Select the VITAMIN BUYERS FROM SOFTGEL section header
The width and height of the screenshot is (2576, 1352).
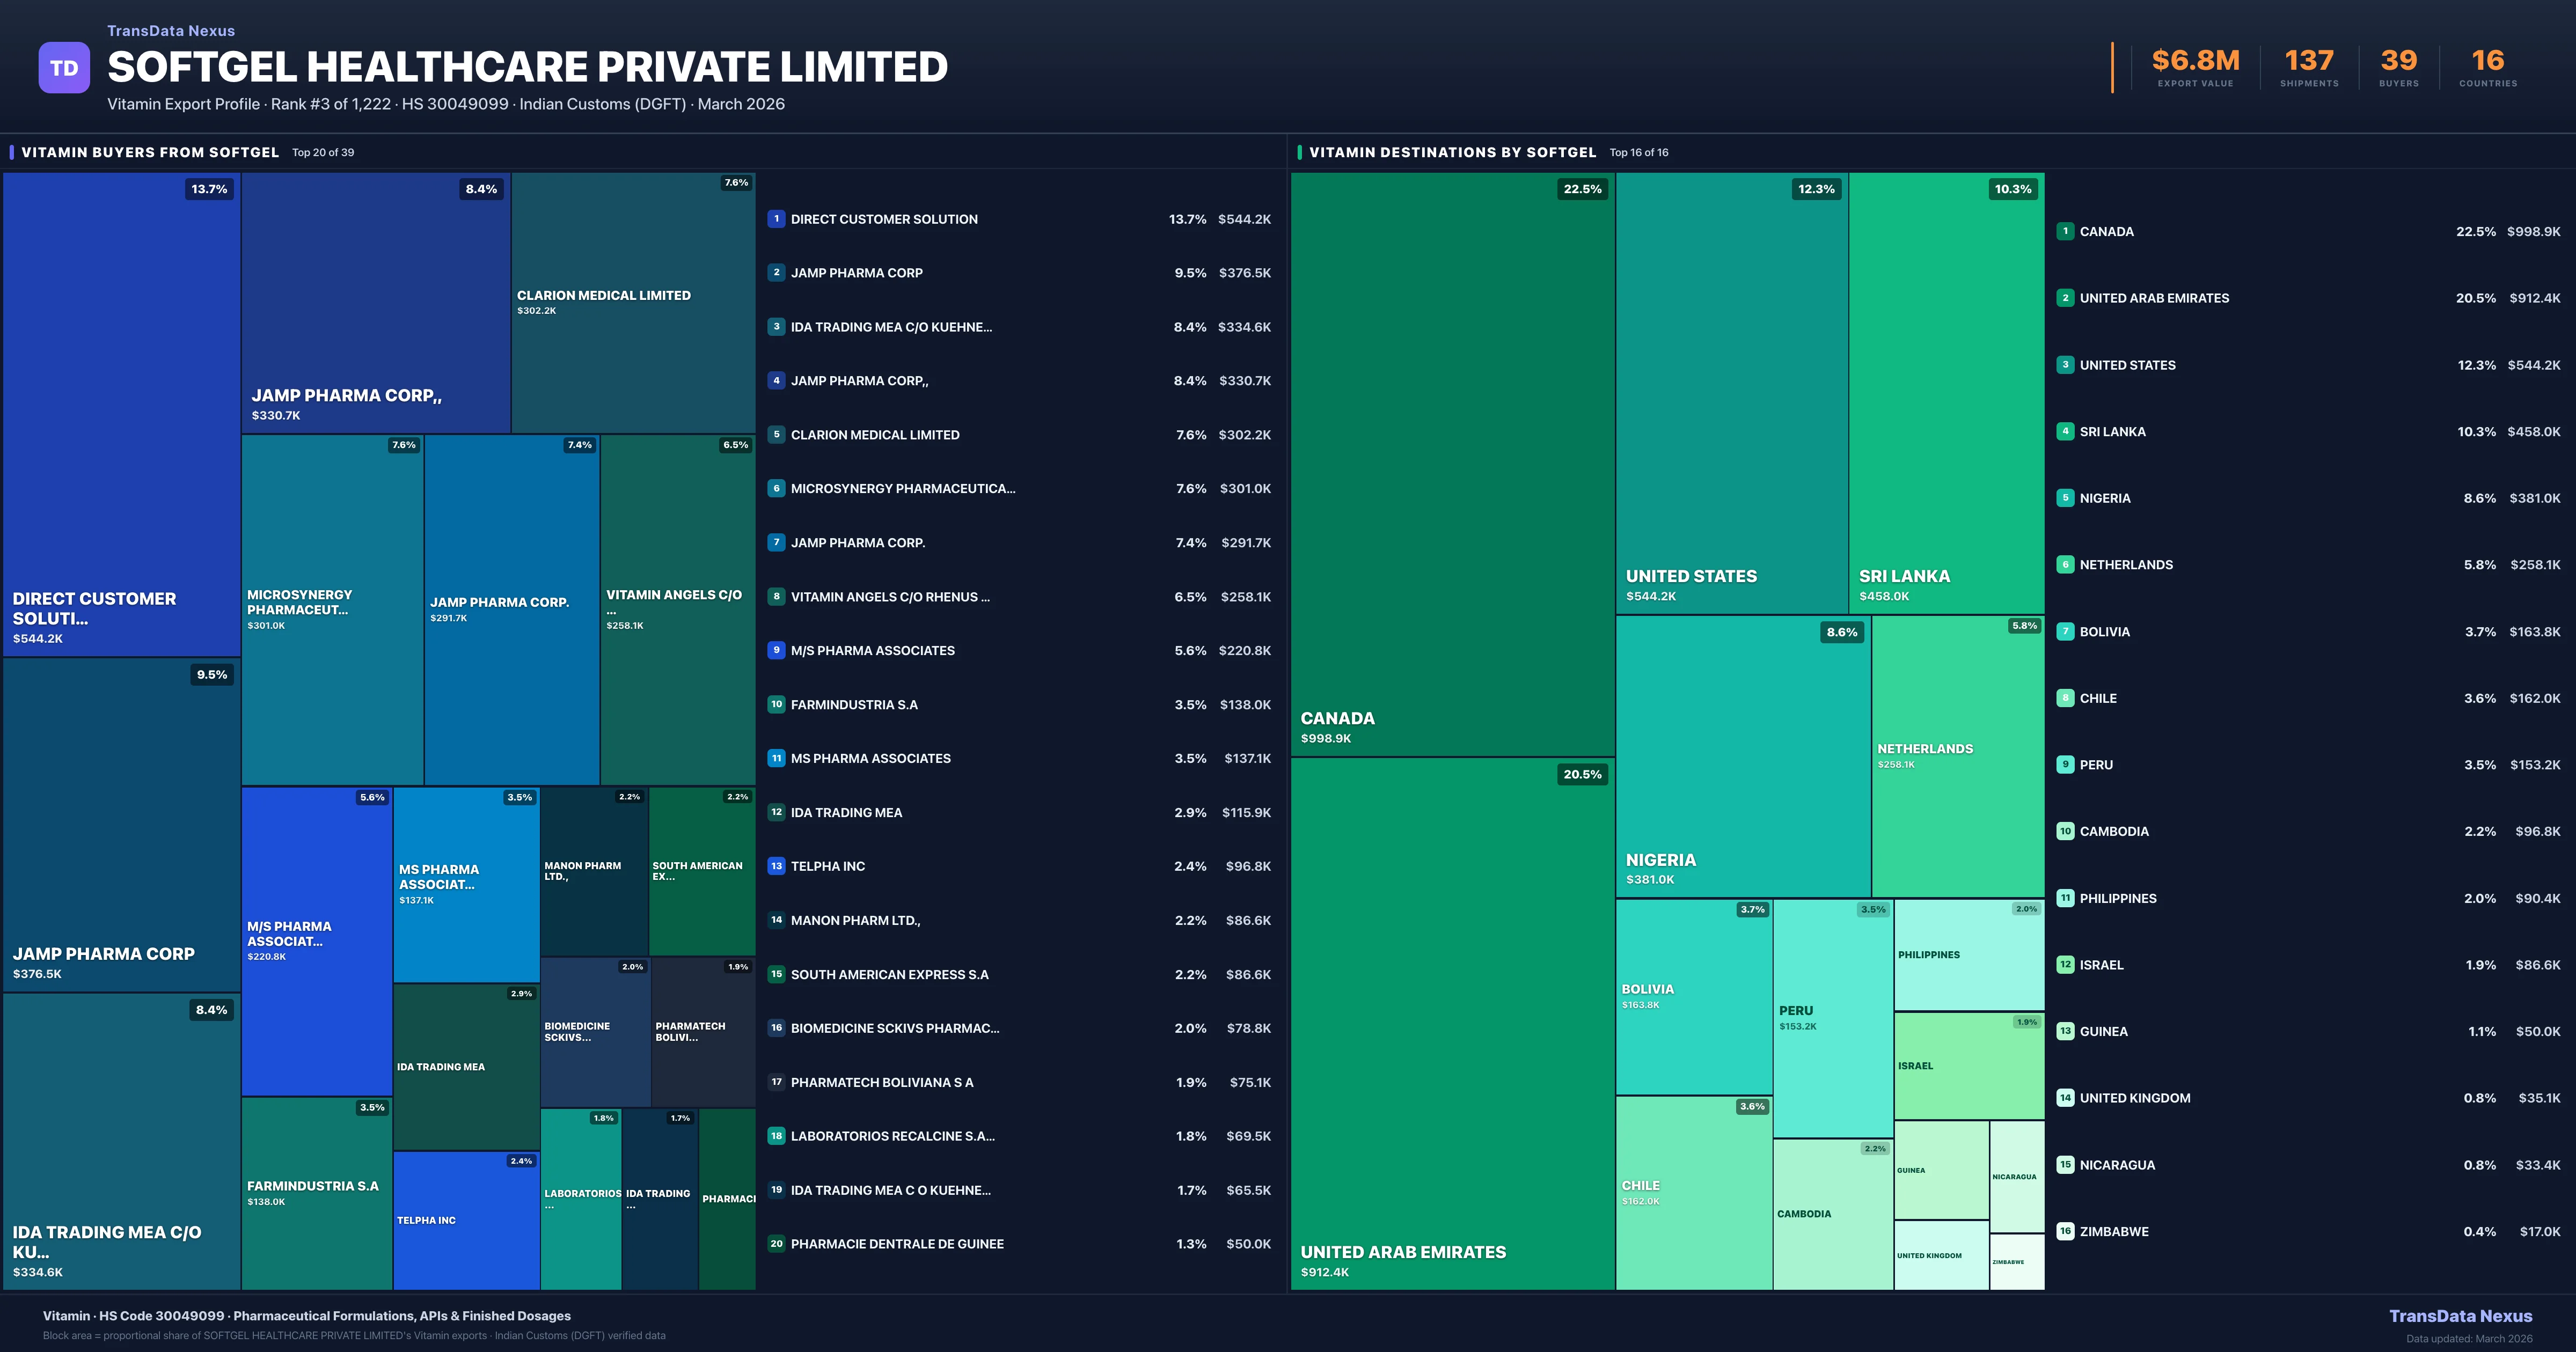(x=150, y=152)
